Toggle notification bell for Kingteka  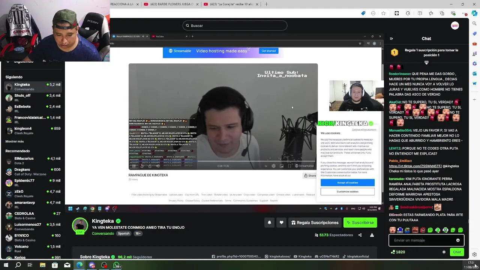click(x=269, y=222)
